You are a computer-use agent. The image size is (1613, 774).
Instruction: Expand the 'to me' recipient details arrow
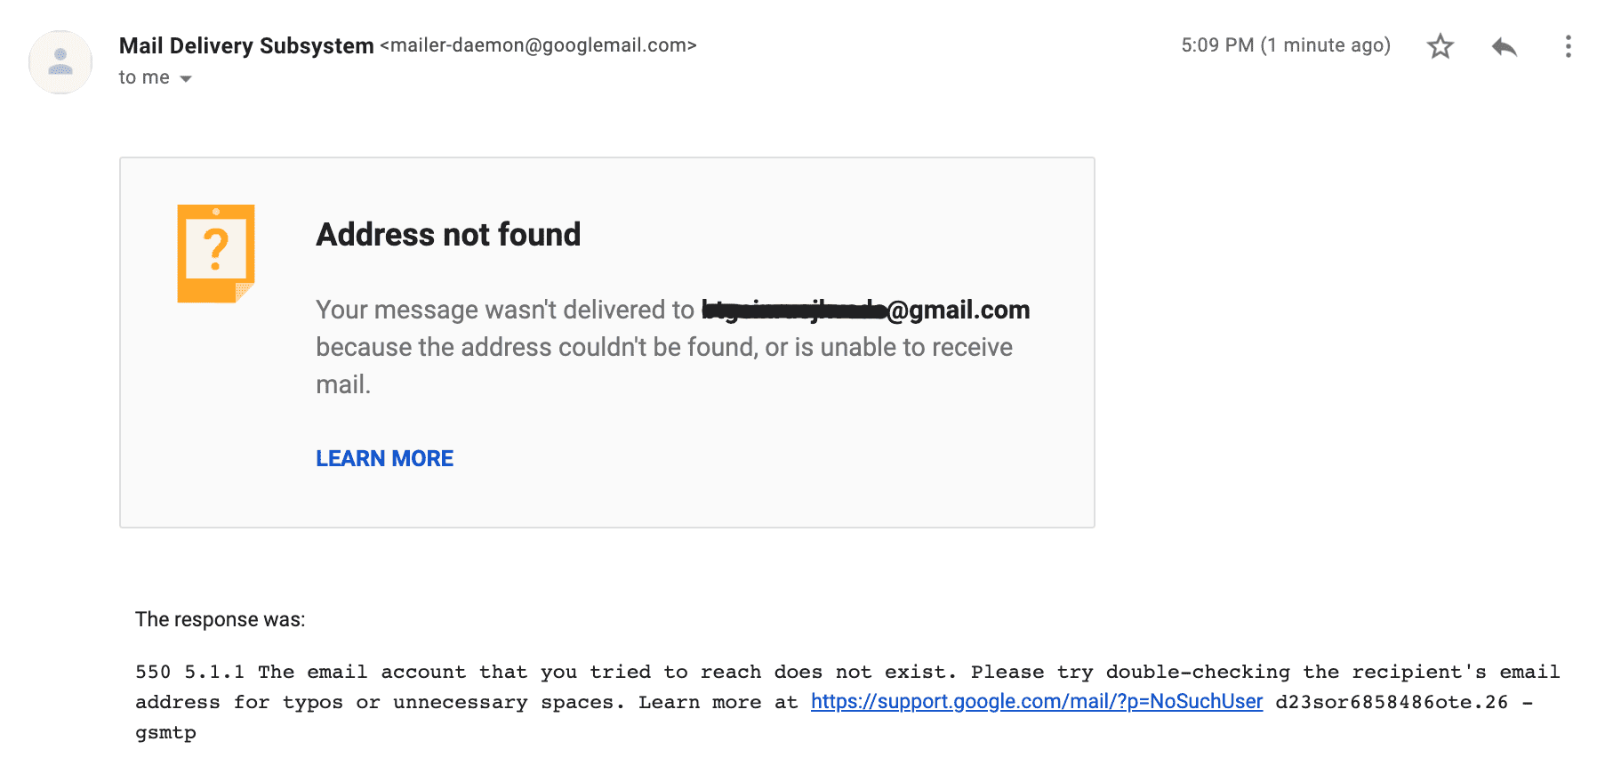[186, 79]
